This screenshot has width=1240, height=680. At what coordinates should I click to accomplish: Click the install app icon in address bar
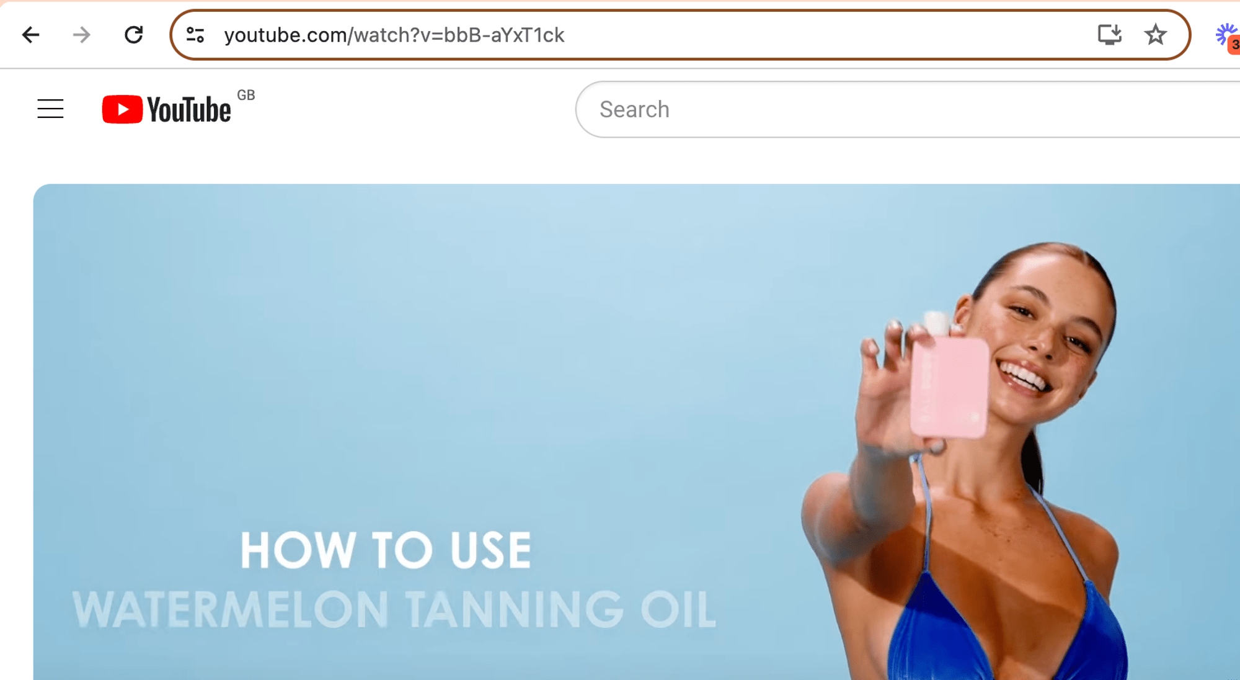pos(1109,35)
